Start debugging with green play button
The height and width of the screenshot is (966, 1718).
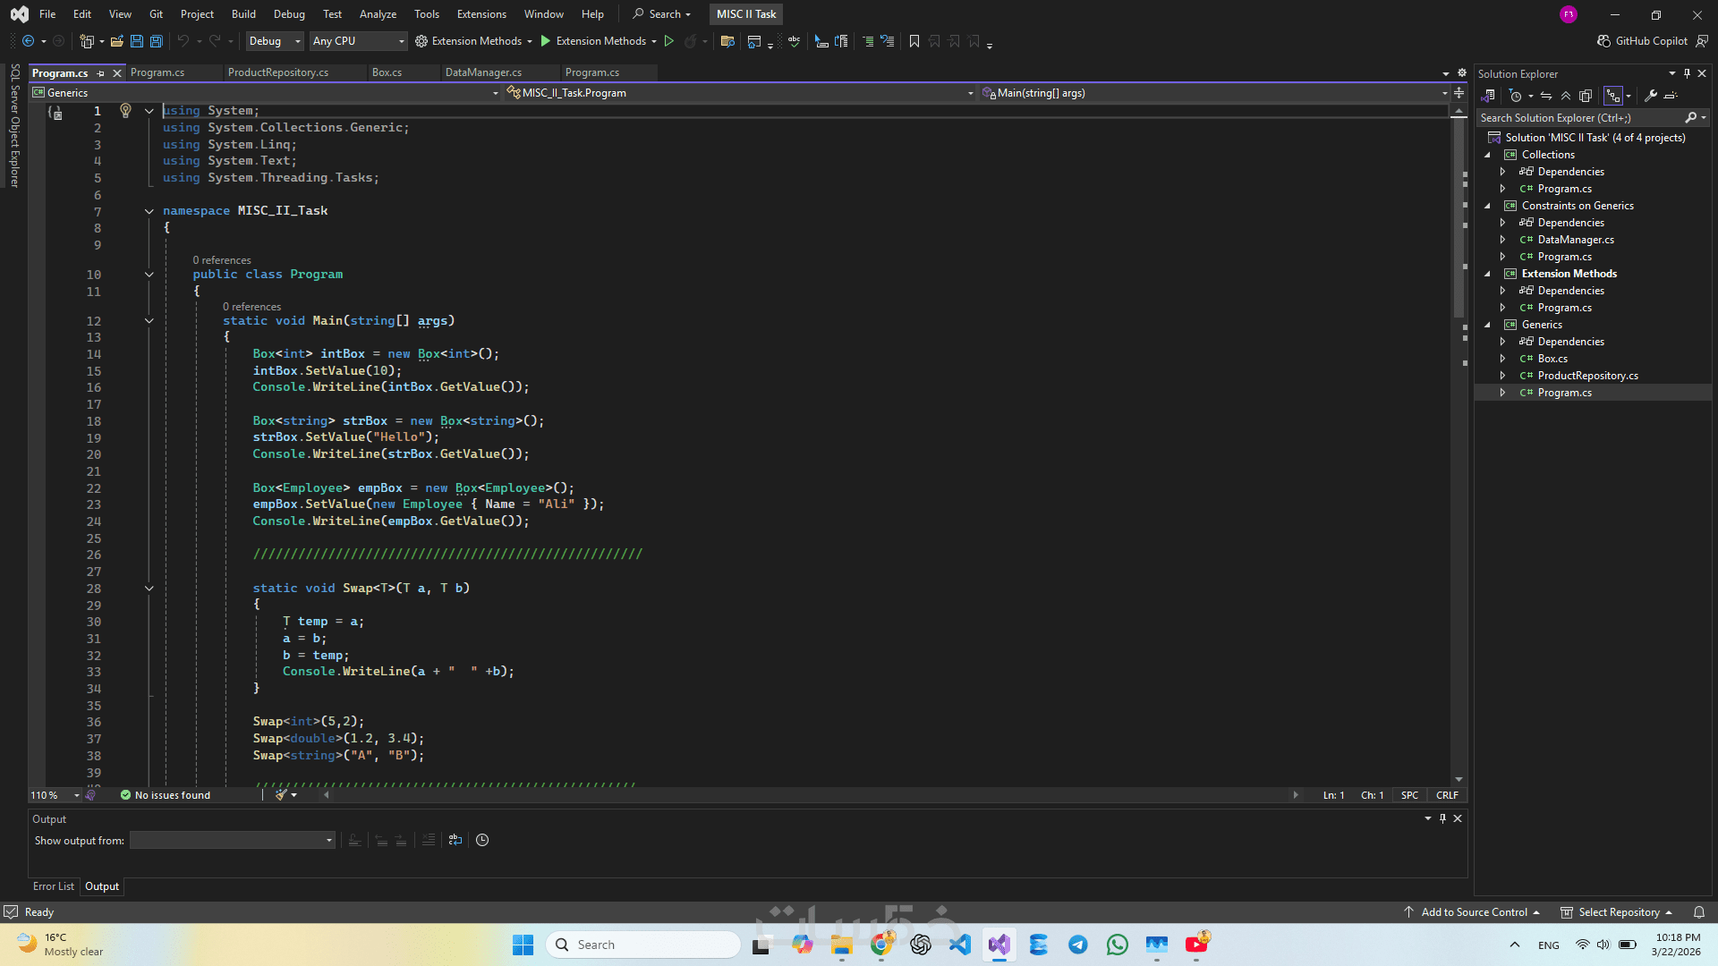[545, 41]
